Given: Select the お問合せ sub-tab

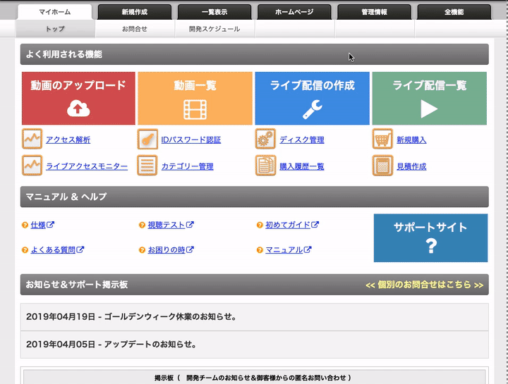Looking at the screenshot, I should [x=135, y=29].
